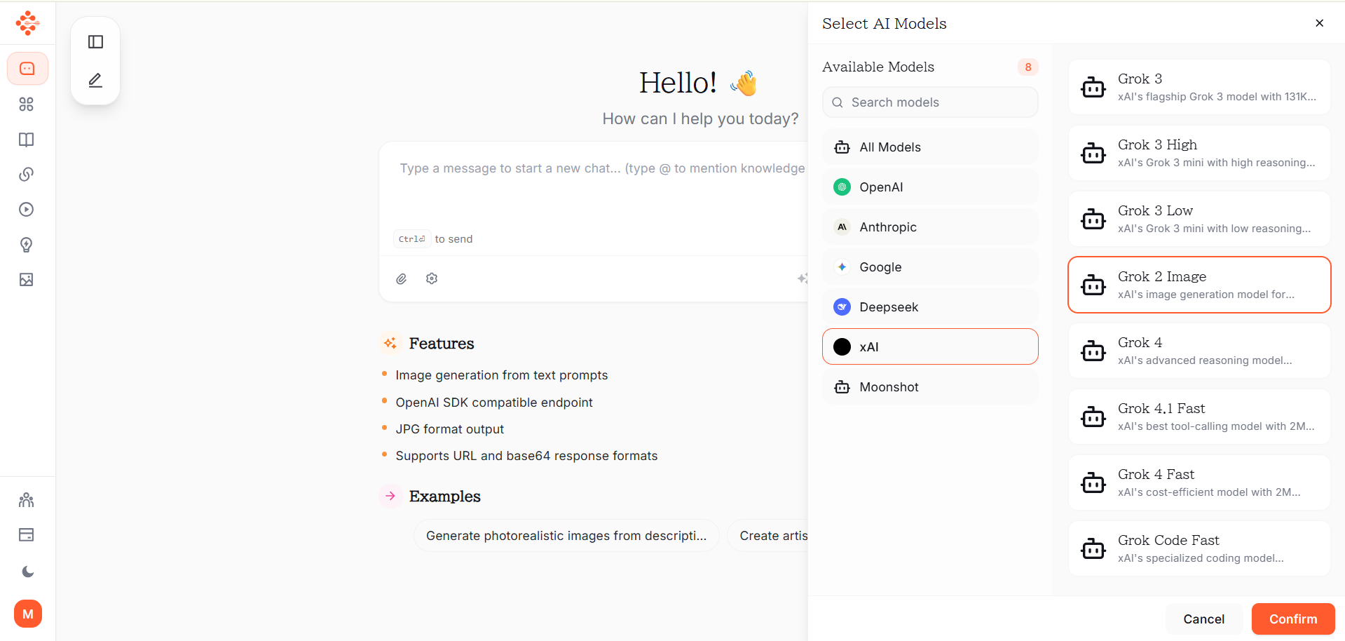
Task: Open the knowledge book icon in the sidebar
Action: (27, 140)
